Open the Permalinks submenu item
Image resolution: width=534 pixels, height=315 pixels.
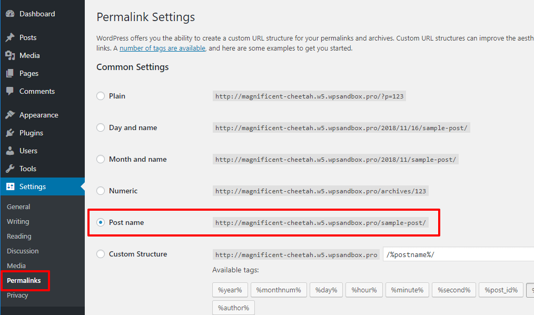click(24, 280)
